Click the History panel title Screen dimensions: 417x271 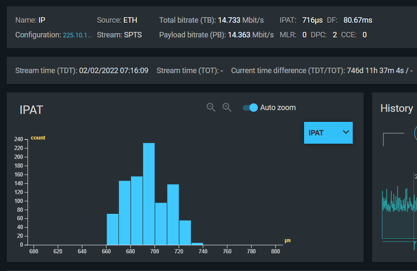396,108
